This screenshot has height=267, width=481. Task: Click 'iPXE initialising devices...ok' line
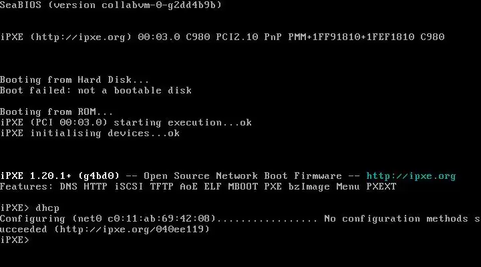[90, 133]
